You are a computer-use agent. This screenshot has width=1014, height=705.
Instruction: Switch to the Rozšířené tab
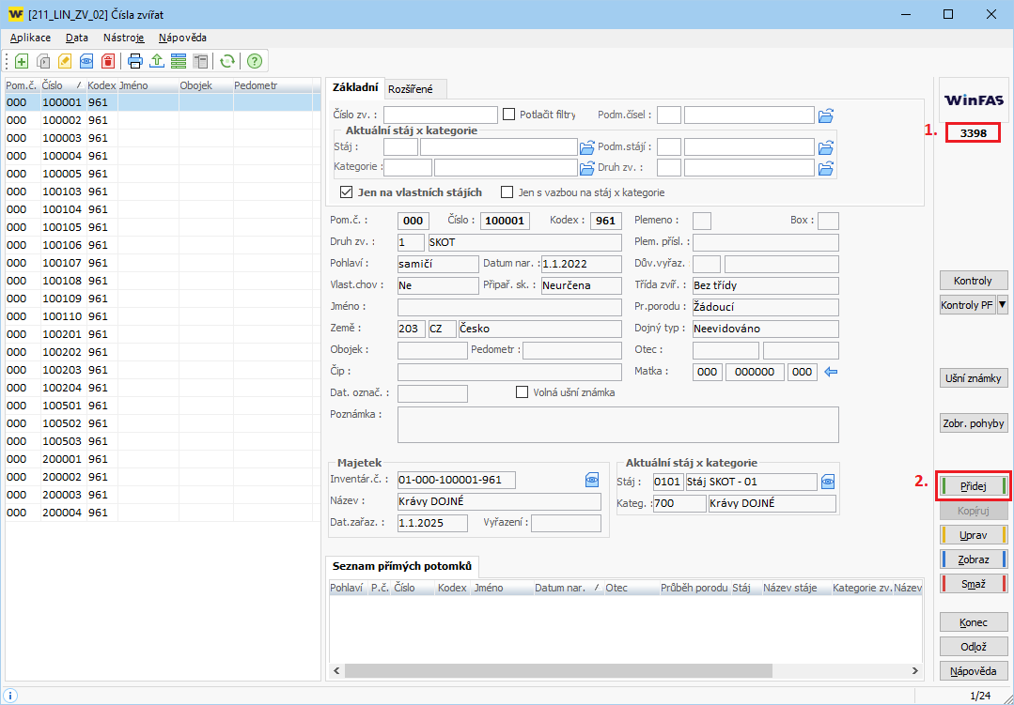point(411,89)
